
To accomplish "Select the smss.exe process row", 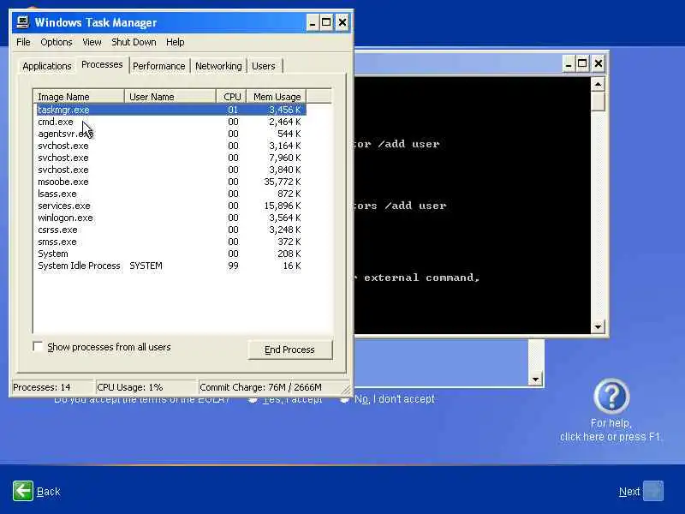I will point(170,242).
